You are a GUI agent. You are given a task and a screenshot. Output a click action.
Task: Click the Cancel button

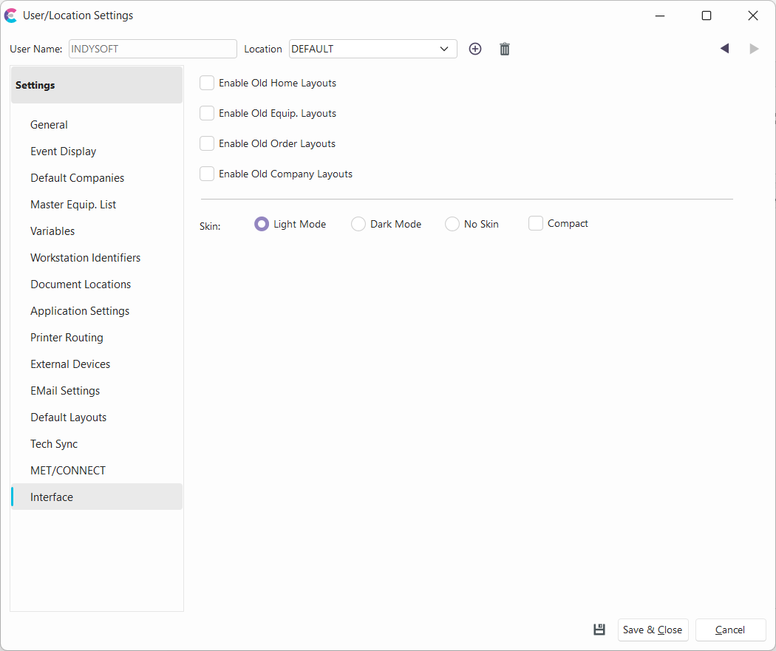coord(730,630)
